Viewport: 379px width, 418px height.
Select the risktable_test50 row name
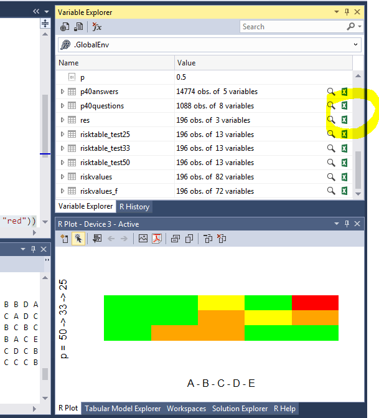click(105, 163)
